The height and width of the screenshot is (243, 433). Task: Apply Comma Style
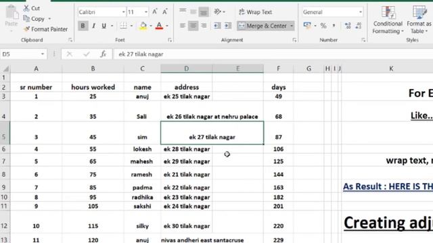tap(334, 26)
